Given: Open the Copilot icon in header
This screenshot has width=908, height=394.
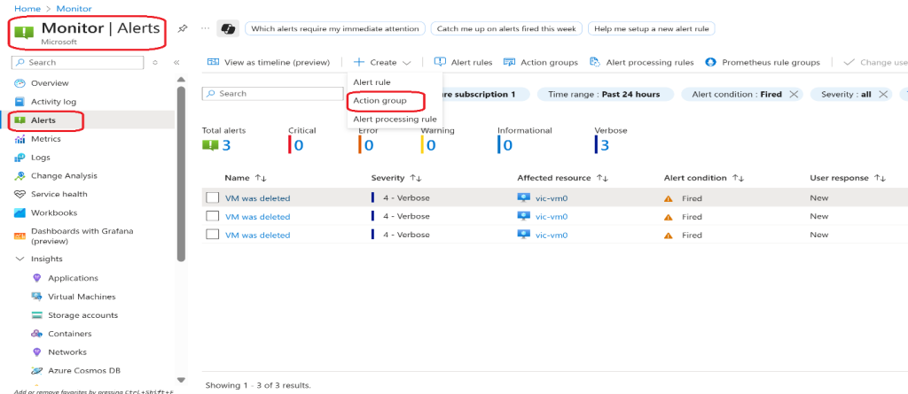Looking at the screenshot, I should coord(227,28).
